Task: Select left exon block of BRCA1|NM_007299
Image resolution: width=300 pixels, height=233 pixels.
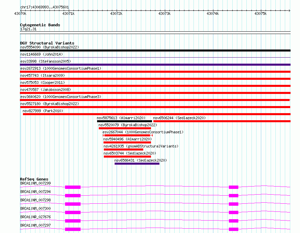Action: (73, 187)
